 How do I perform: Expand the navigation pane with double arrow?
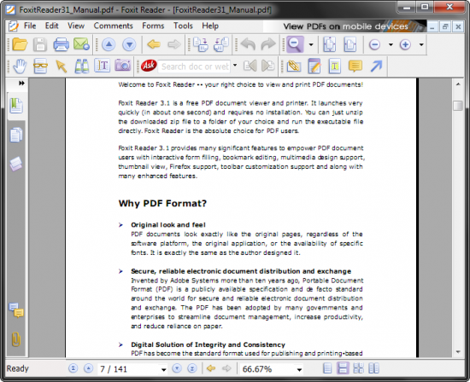coord(21,84)
